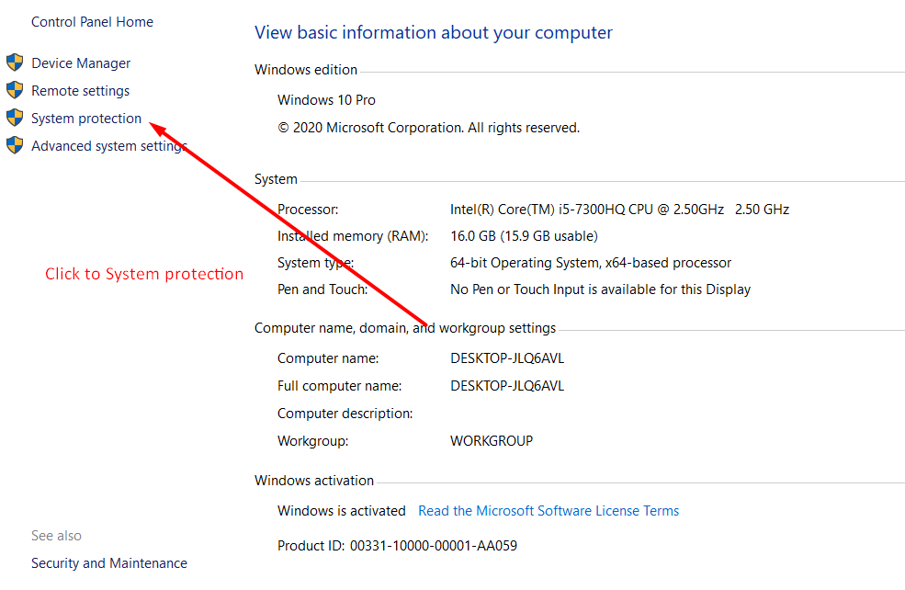Open the System protection link
Image resolution: width=905 pixels, height=590 pixels.
click(86, 119)
